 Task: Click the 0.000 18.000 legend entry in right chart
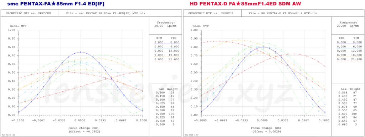349,55
